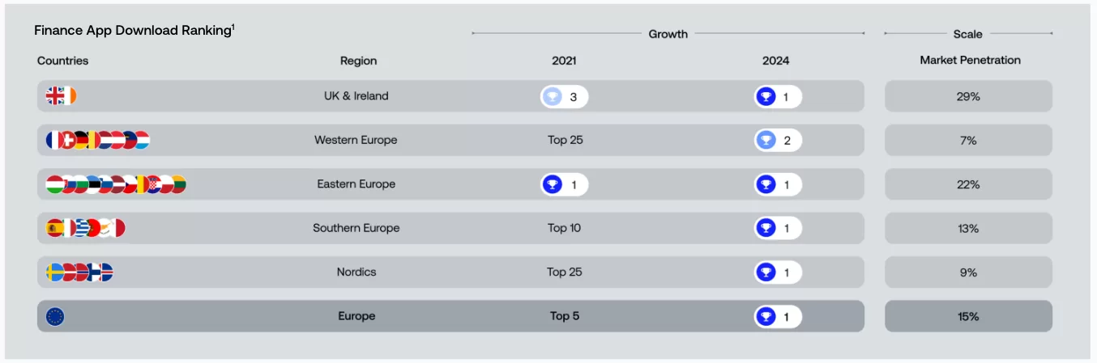This screenshot has width=1097, height=363.
Task: Select the Southern Europe region label
Action: click(x=356, y=228)
